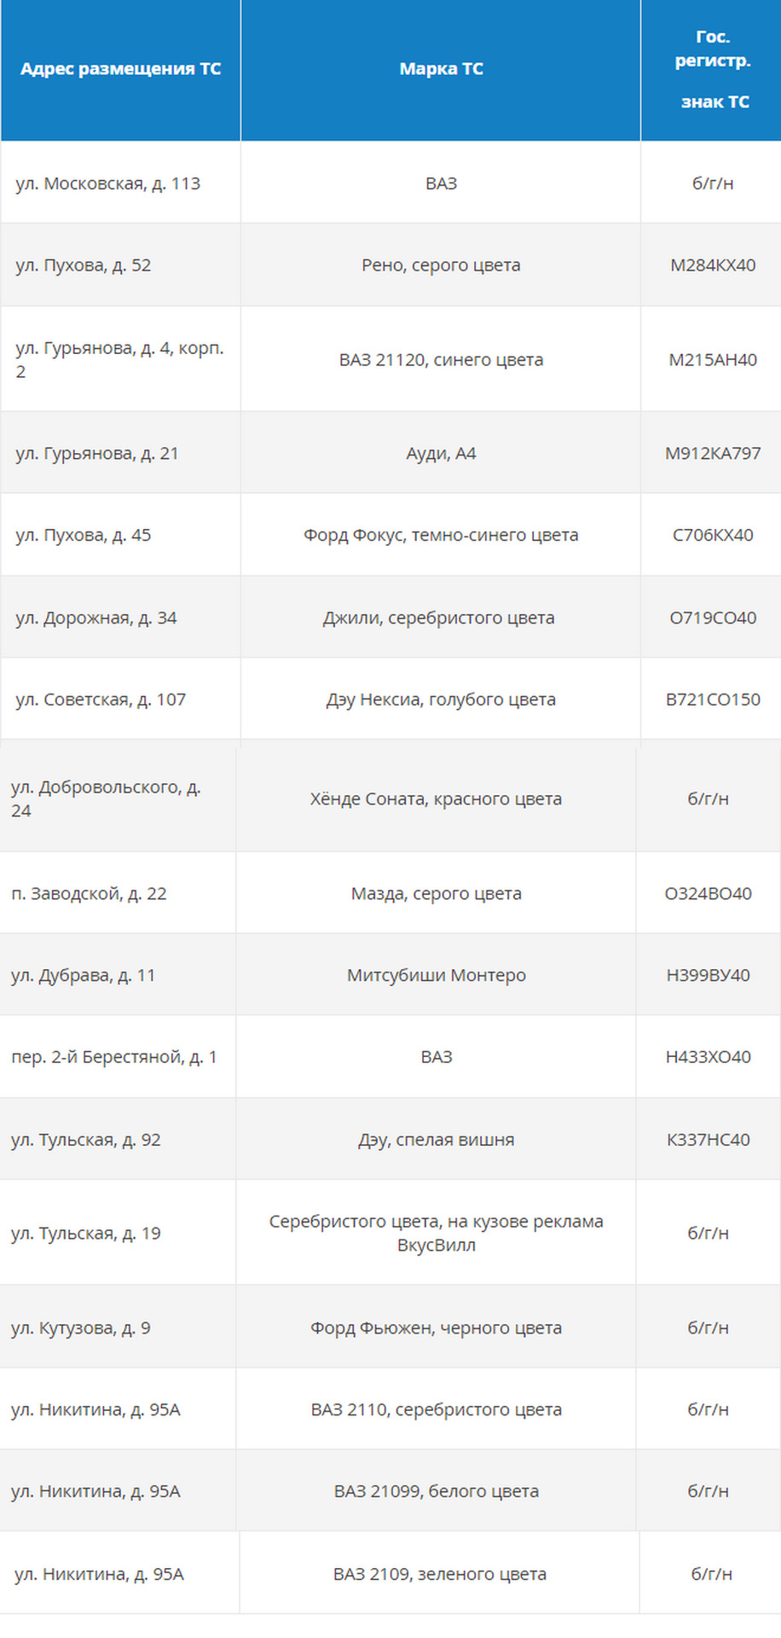This screenshot has width=781, height=1638.
Task: Click the plate number М284КХ40
Action: click(x=713, y=265)
